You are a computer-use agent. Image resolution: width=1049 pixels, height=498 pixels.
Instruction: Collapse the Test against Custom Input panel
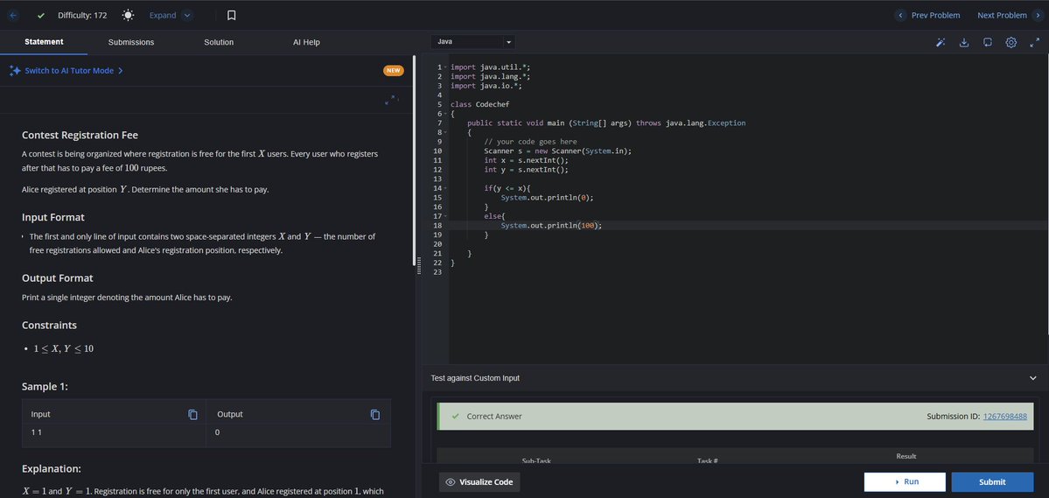click(x=1033, y=378)
